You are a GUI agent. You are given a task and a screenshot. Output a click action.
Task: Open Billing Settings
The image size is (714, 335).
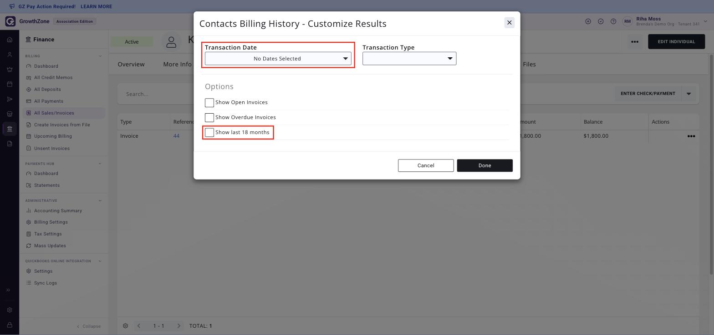(51, 222)
